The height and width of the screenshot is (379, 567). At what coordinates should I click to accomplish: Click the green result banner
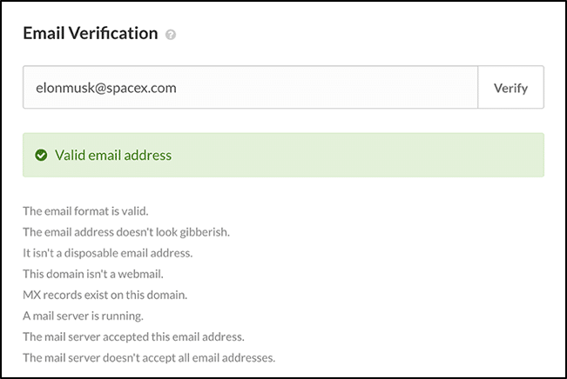pyautogui.click(x=284, y=155)
